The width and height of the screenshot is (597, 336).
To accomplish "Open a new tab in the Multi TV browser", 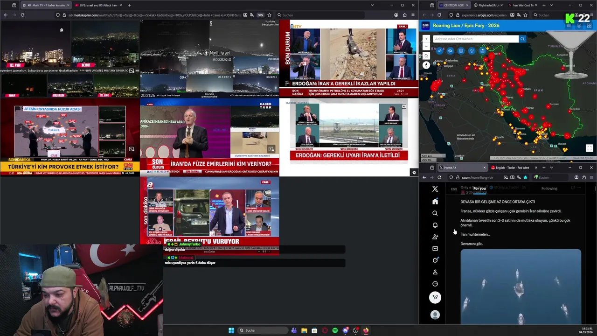I will coord(129,5).
